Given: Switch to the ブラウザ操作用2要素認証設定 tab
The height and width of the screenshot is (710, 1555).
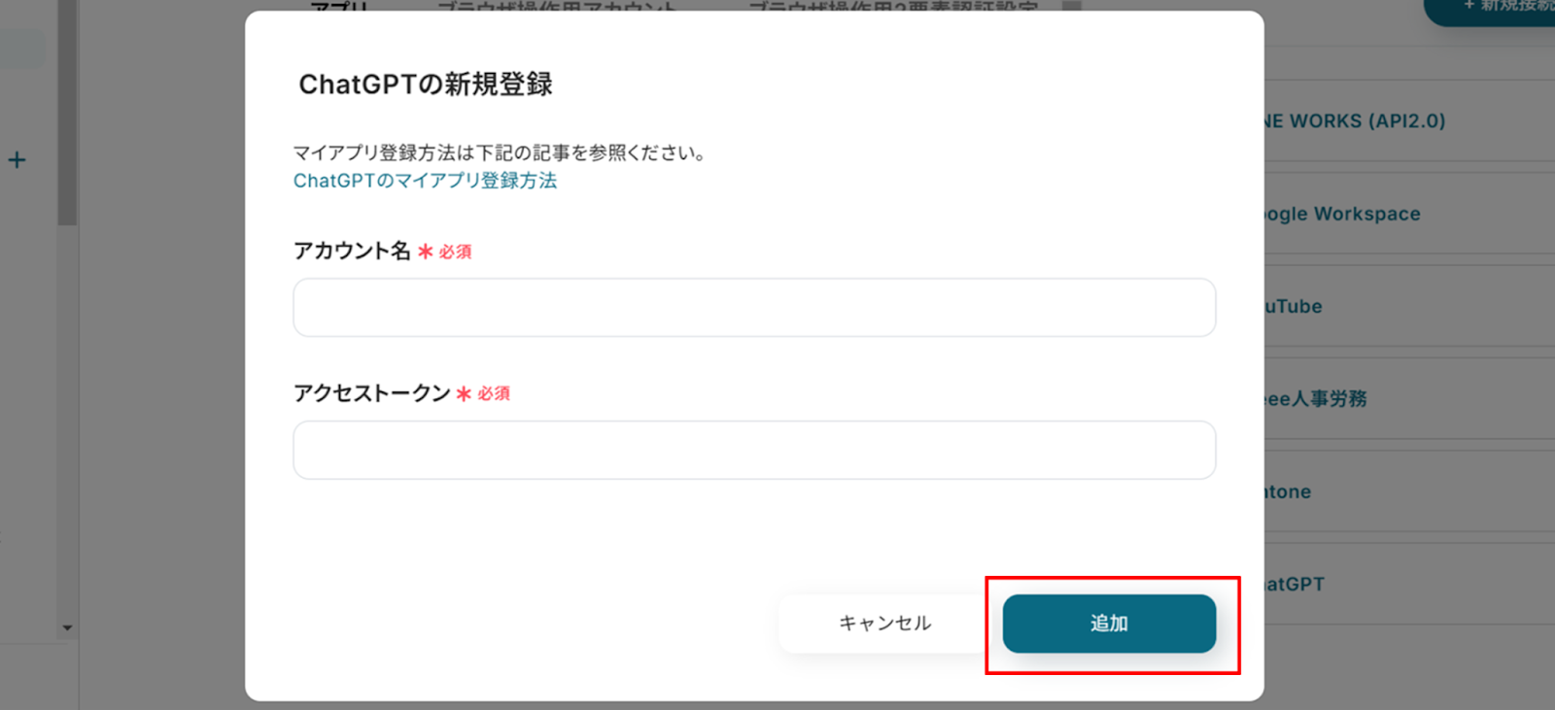Looking at the screenshot, I should [x=893, y=6].
